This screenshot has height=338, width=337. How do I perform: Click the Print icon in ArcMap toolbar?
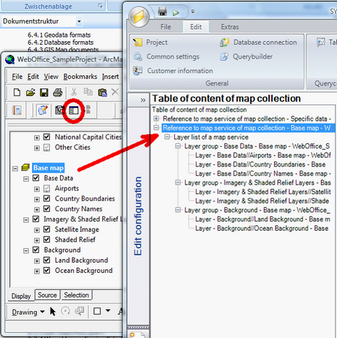tap(58, 93)
